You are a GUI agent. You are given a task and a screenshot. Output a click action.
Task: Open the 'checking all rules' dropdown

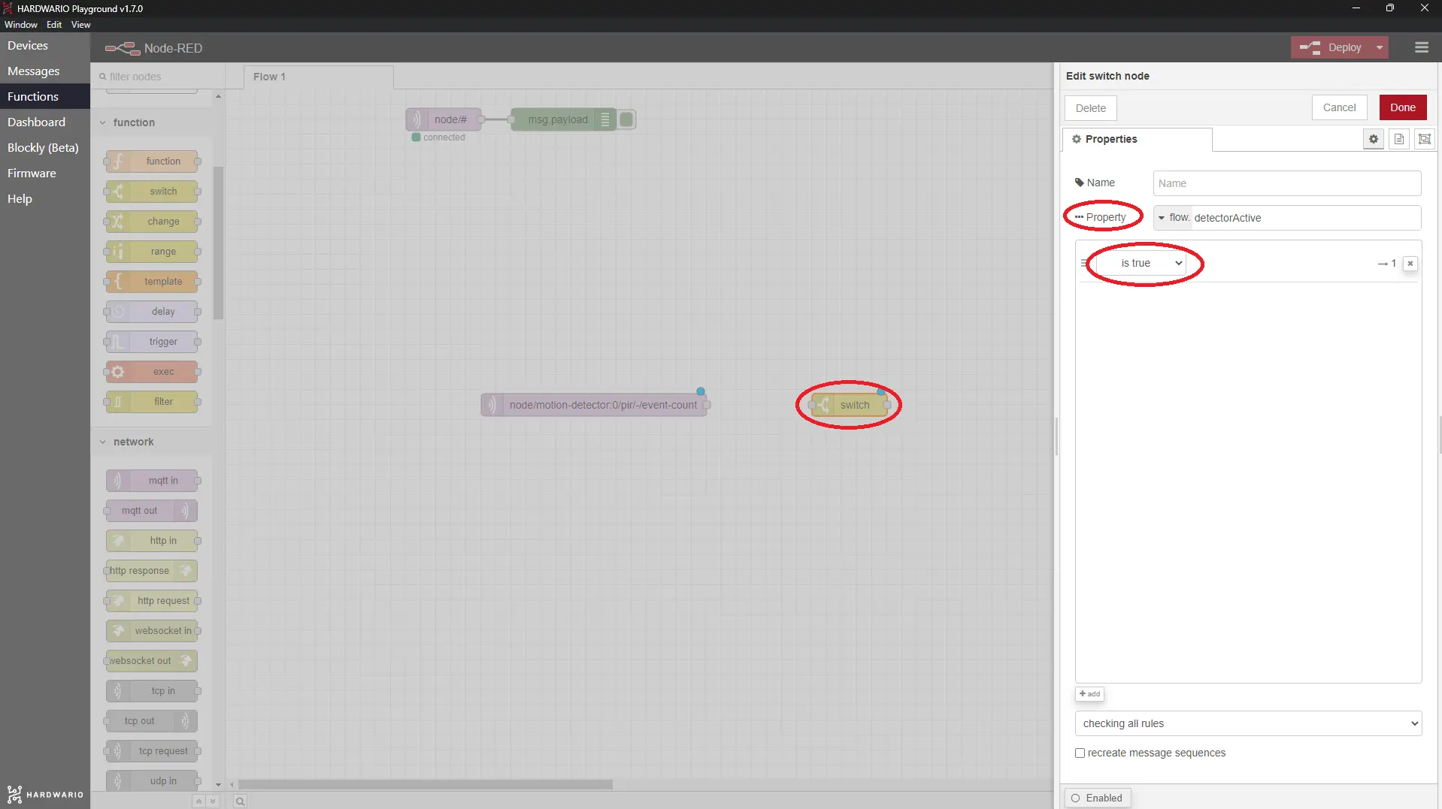tap(1248, 723)
